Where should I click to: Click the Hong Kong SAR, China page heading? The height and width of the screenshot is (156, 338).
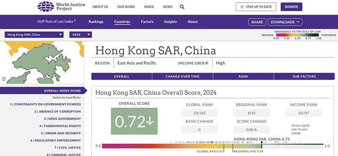(x=155, y=51)
